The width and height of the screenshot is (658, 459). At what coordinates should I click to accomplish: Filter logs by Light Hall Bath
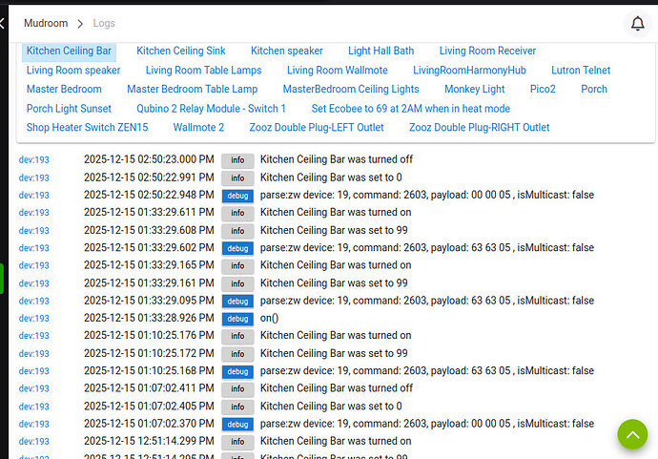click(380, 51)
